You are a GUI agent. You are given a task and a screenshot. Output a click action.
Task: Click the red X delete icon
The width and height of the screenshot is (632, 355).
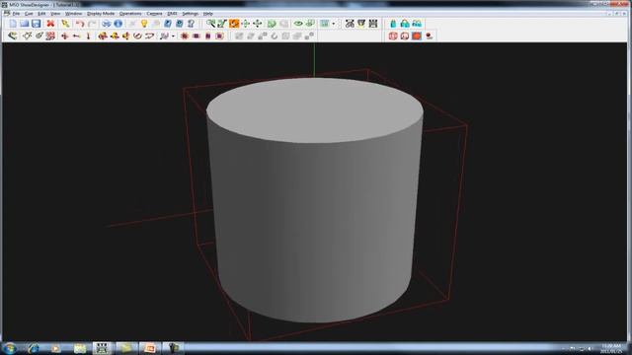(50, 24)
